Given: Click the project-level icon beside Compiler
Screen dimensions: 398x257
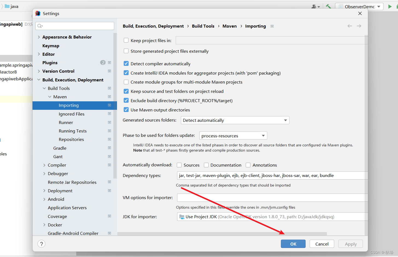Looking at the screenshot, I should coord(109,165).
